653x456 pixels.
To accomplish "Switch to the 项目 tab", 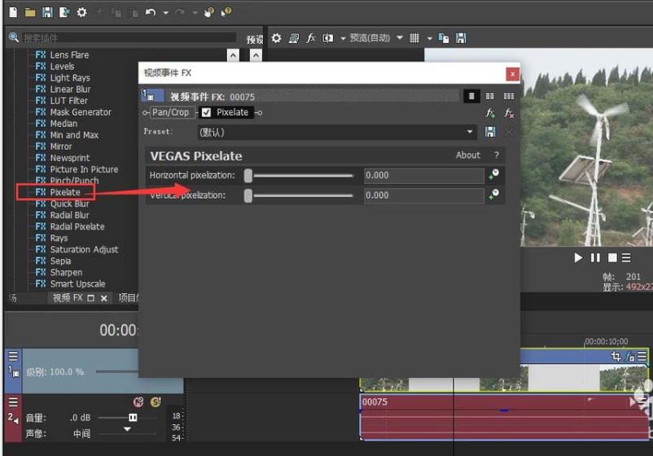I will 128,298.
